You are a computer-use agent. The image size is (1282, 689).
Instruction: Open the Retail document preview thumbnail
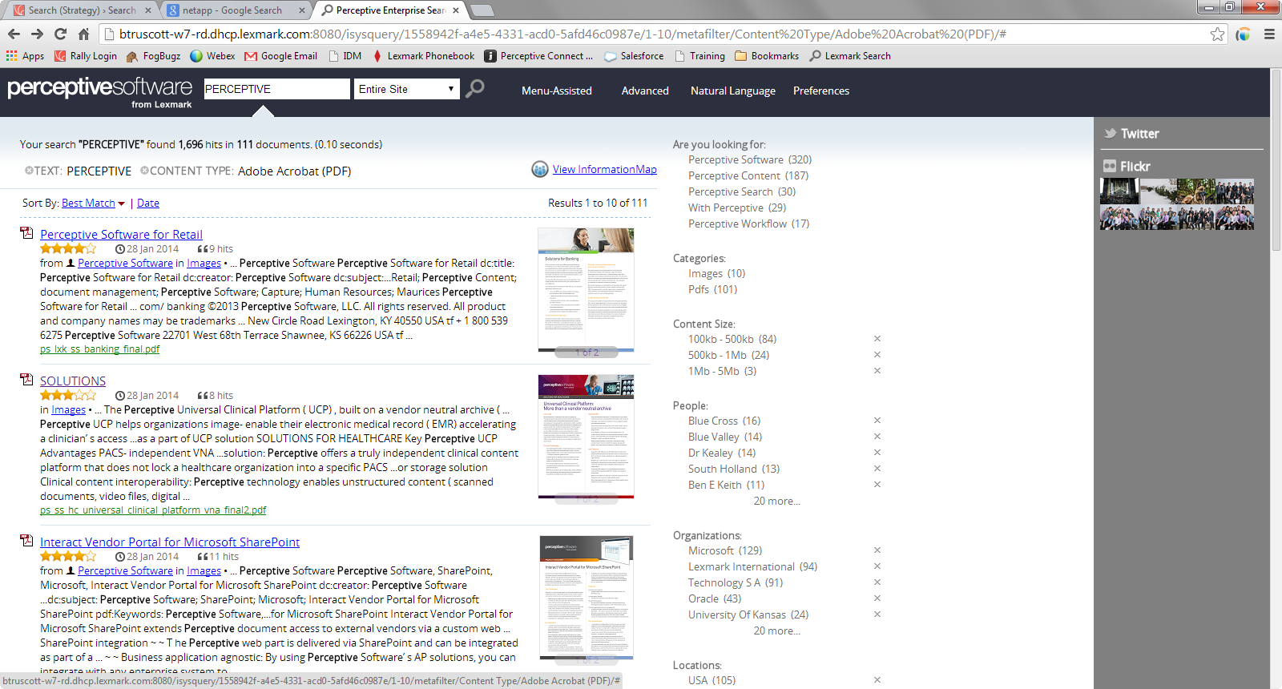tap(586, 292)
